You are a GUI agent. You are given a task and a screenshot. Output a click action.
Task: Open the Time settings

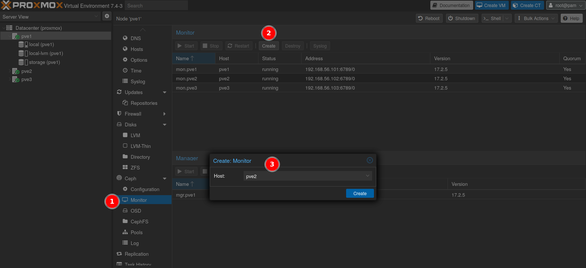pyautogui.click(x=136, y=71)
